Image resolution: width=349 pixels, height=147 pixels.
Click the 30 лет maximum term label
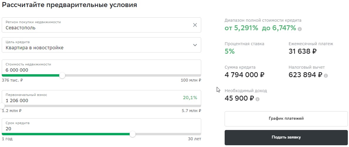coord(194,139)
